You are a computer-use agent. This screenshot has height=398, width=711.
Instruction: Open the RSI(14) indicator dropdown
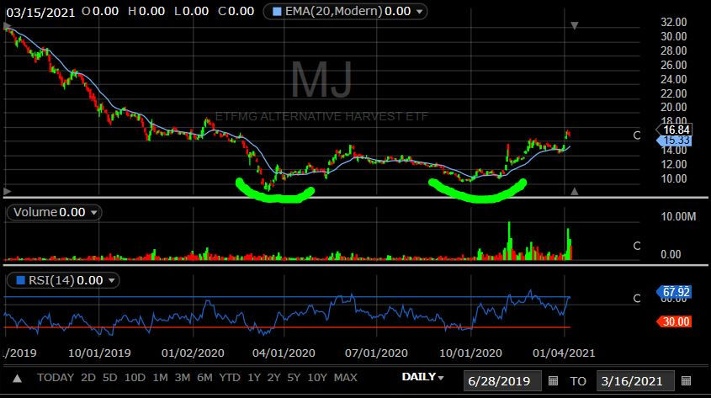click(112, 280)
